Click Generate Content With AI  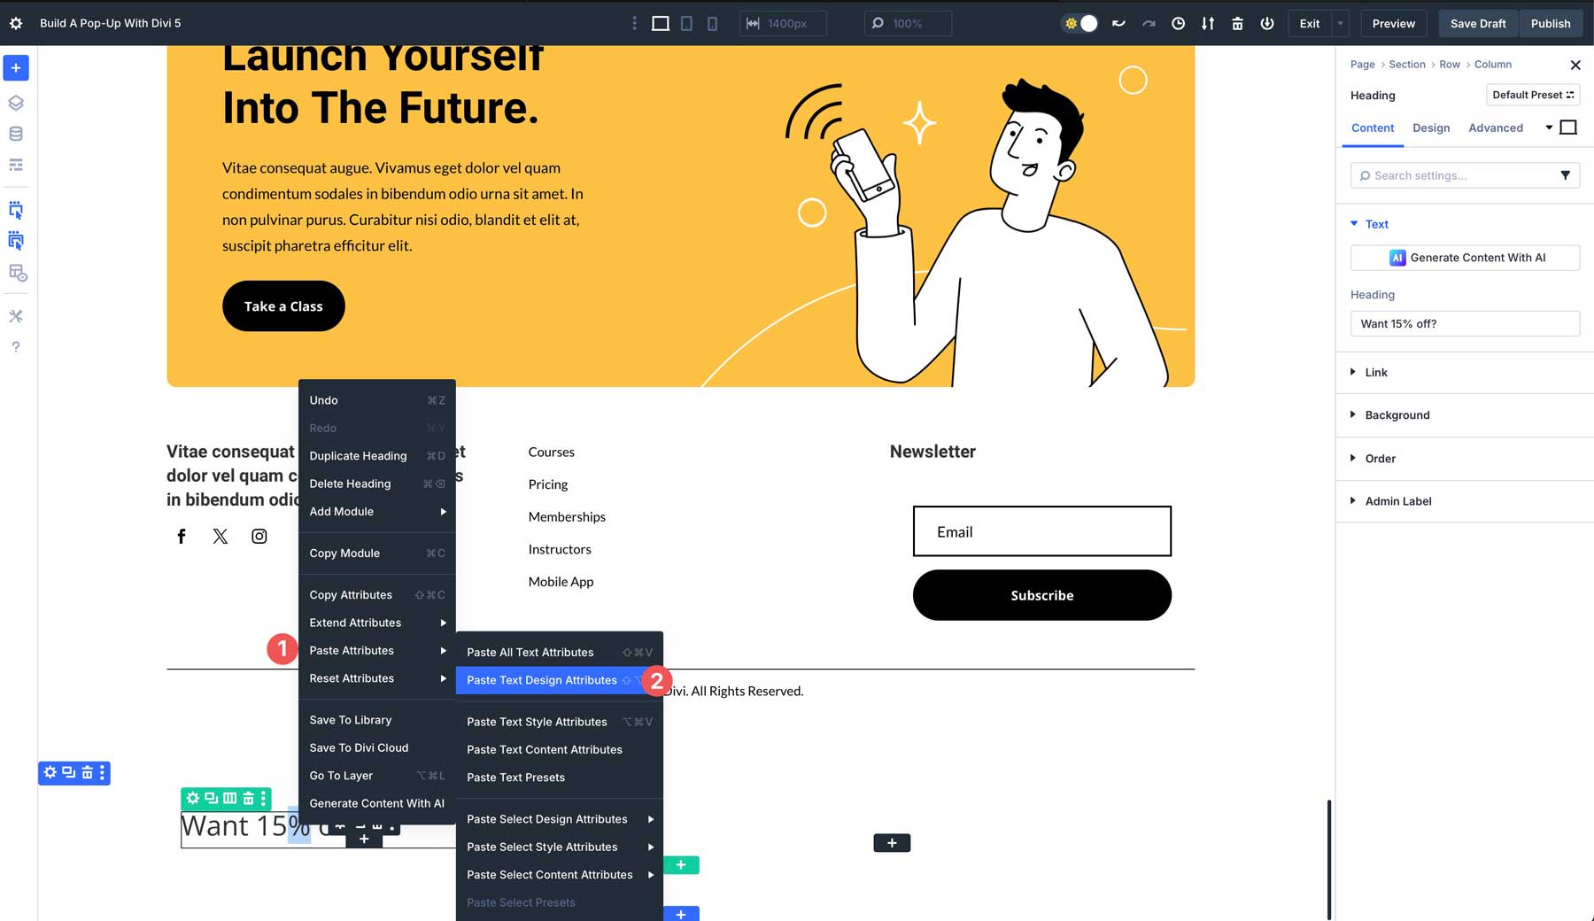(x=1464, y=258)
